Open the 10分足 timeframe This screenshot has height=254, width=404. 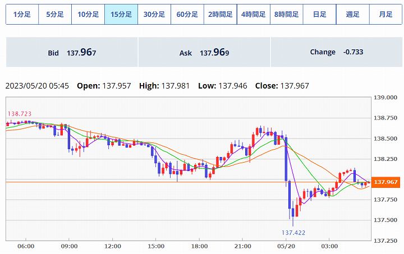click(88, 14)
